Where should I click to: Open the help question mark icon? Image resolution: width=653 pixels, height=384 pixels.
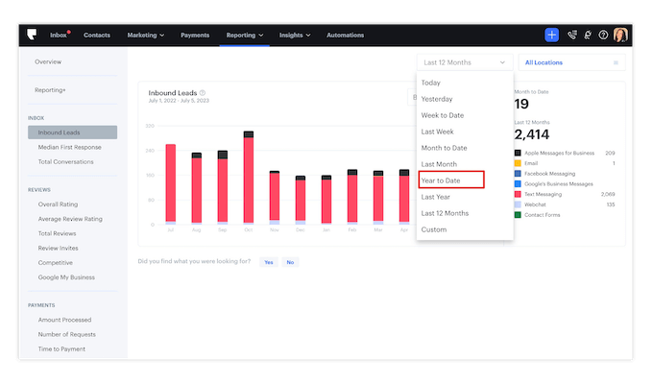tap(603, 36)
